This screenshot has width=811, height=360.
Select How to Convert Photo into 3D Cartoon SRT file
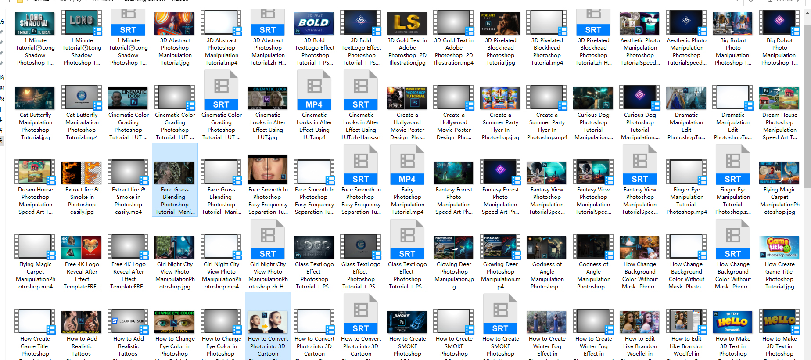point(361,314)
